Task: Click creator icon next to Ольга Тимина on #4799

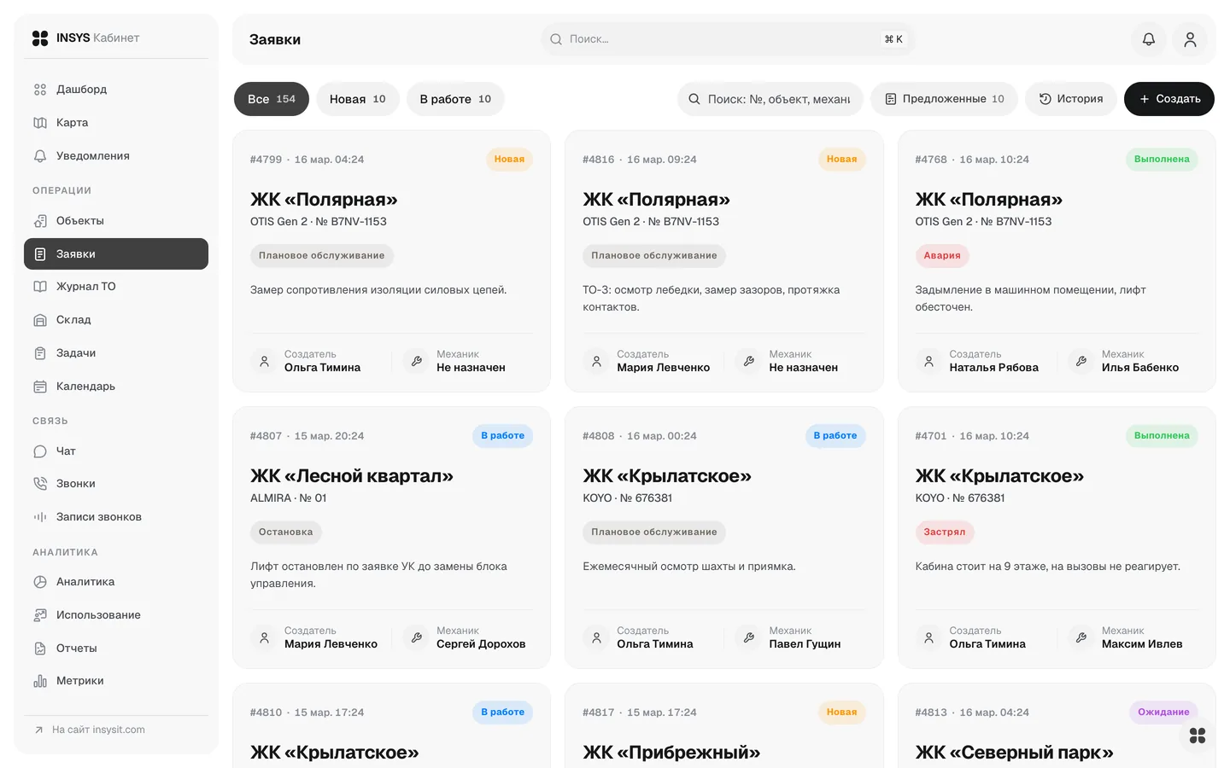Action: (264, 362)
